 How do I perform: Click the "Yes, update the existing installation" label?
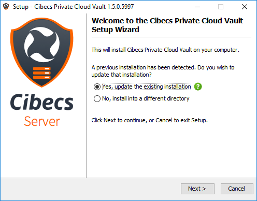[147, 87]
